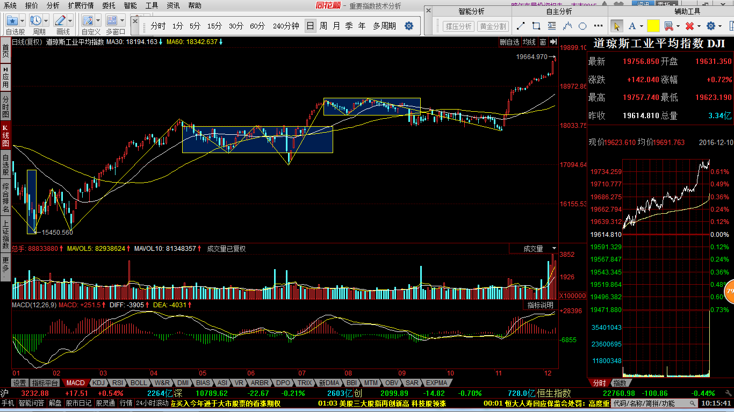
Task: Expand the 多窗口 dropdown arrow
Action: (122, 21)
